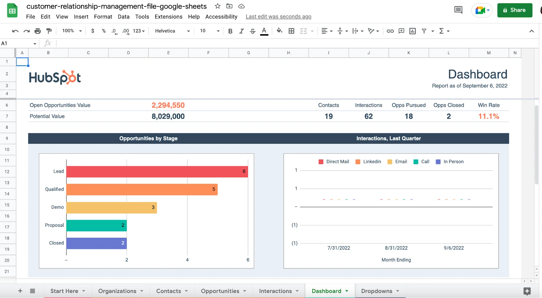Switch to the Opportunities sheet tab
542x298 pixels.
[220, 291]
